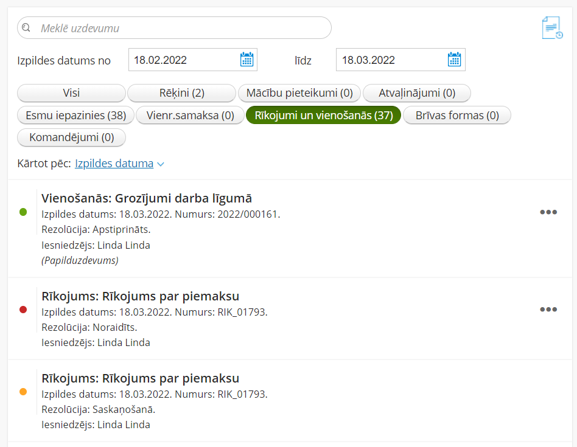577x447 pixels.
Task: Edit the līdz date field
Action: pos(400,60)
